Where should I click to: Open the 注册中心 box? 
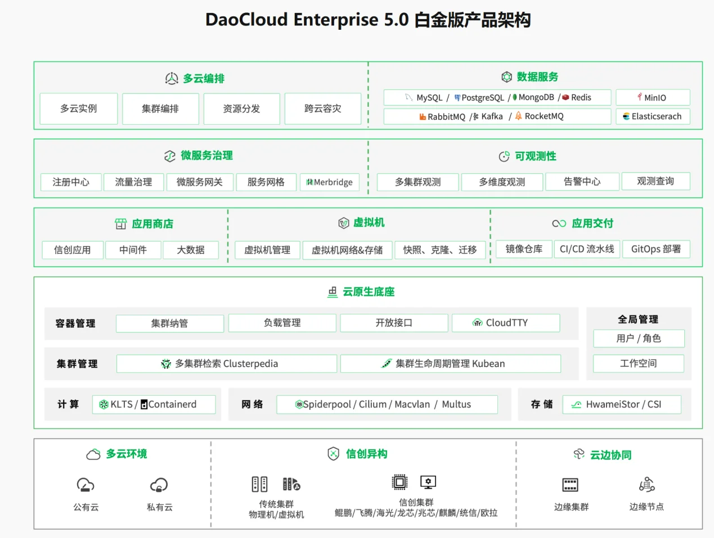(x=71, y=182)
